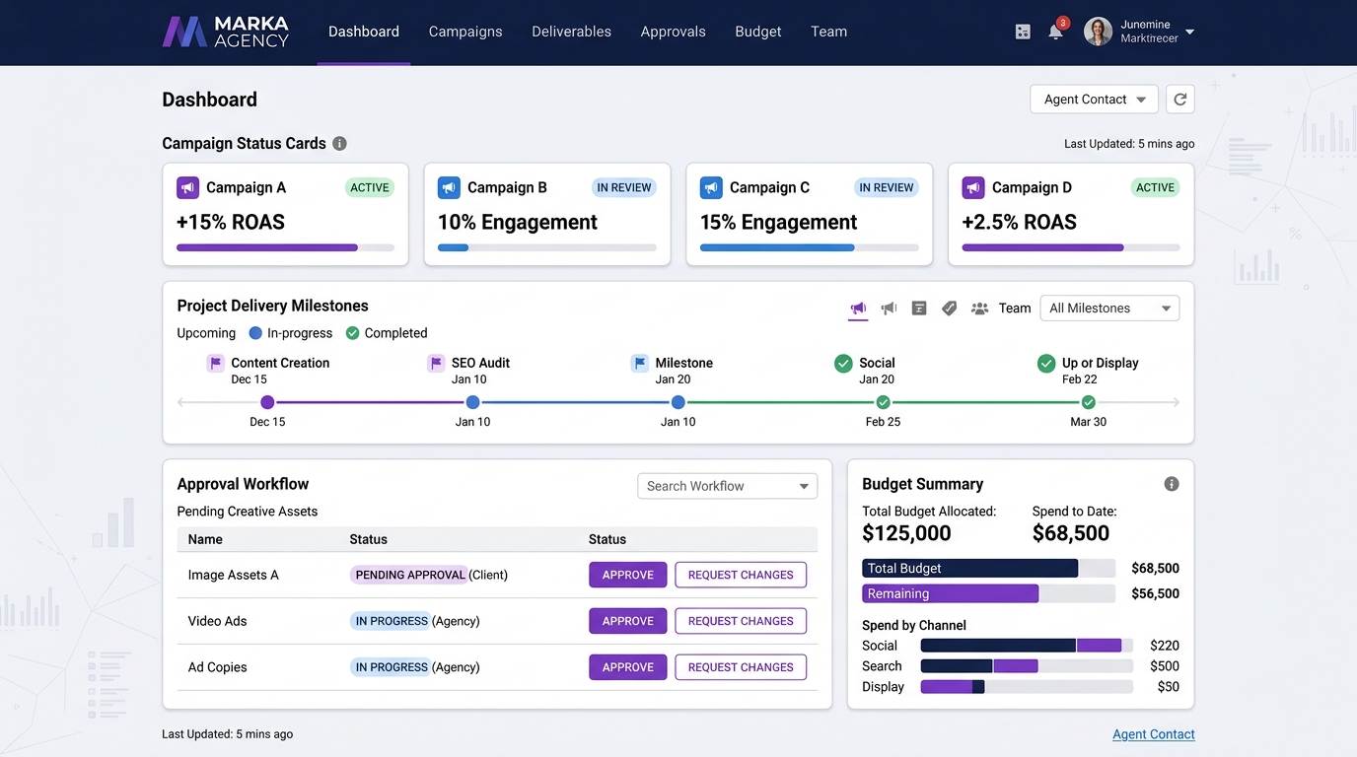Expand the Agent Contact dropdown

click(1094, 99)
